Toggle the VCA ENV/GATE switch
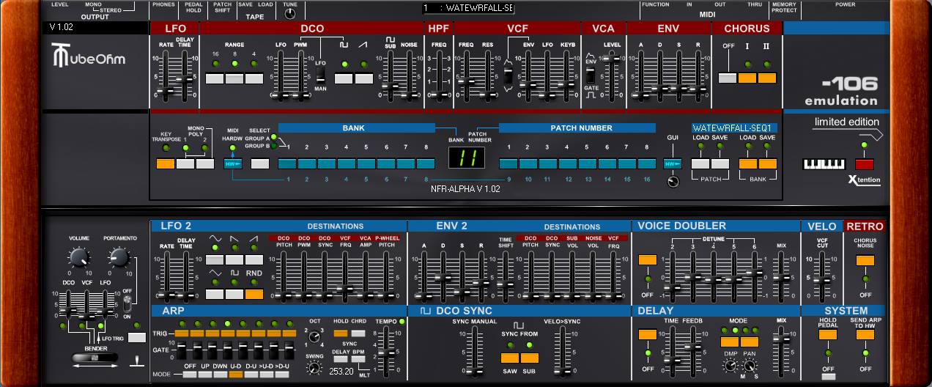932x387 pixels. tap(591, 75)
